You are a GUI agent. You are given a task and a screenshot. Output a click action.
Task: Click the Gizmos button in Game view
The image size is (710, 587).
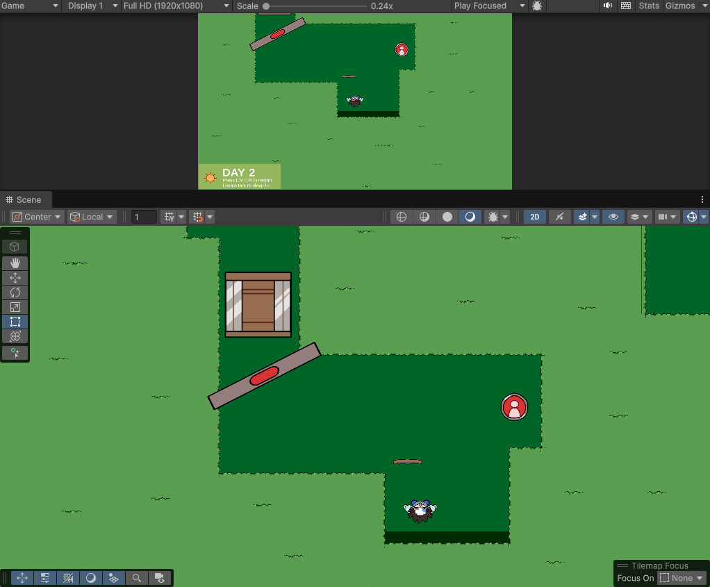coord(679,6)
